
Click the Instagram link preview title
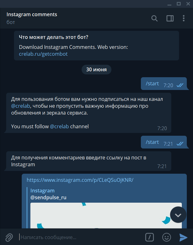click(43, 191)
